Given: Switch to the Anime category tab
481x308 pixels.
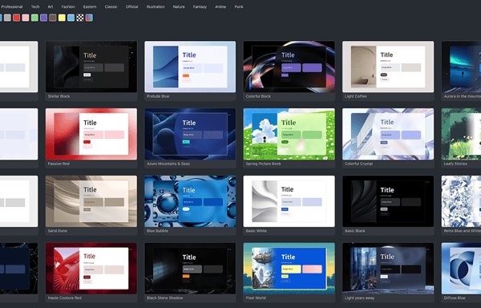Looking at the screenshot, I should [220, 6].
